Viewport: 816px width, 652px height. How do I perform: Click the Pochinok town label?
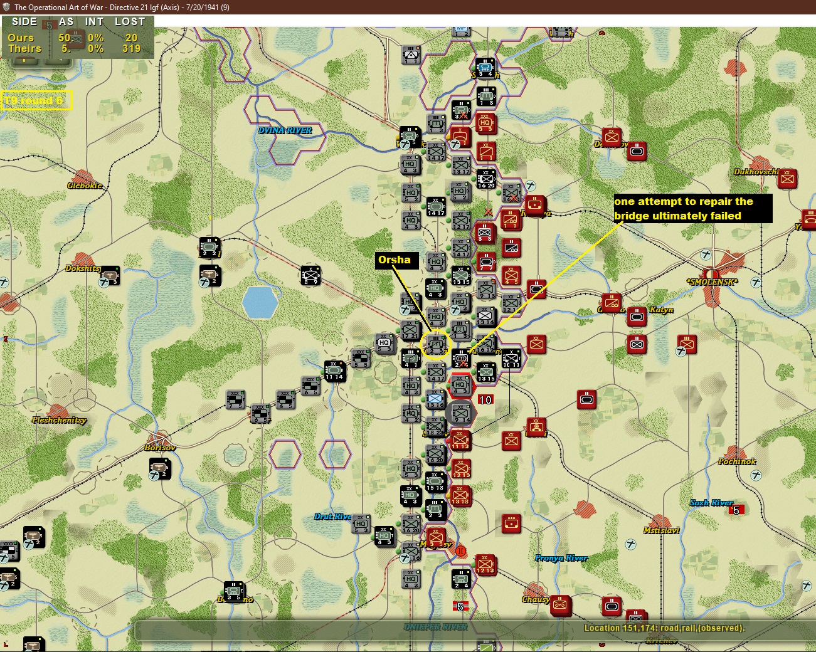tap(737, 461)
